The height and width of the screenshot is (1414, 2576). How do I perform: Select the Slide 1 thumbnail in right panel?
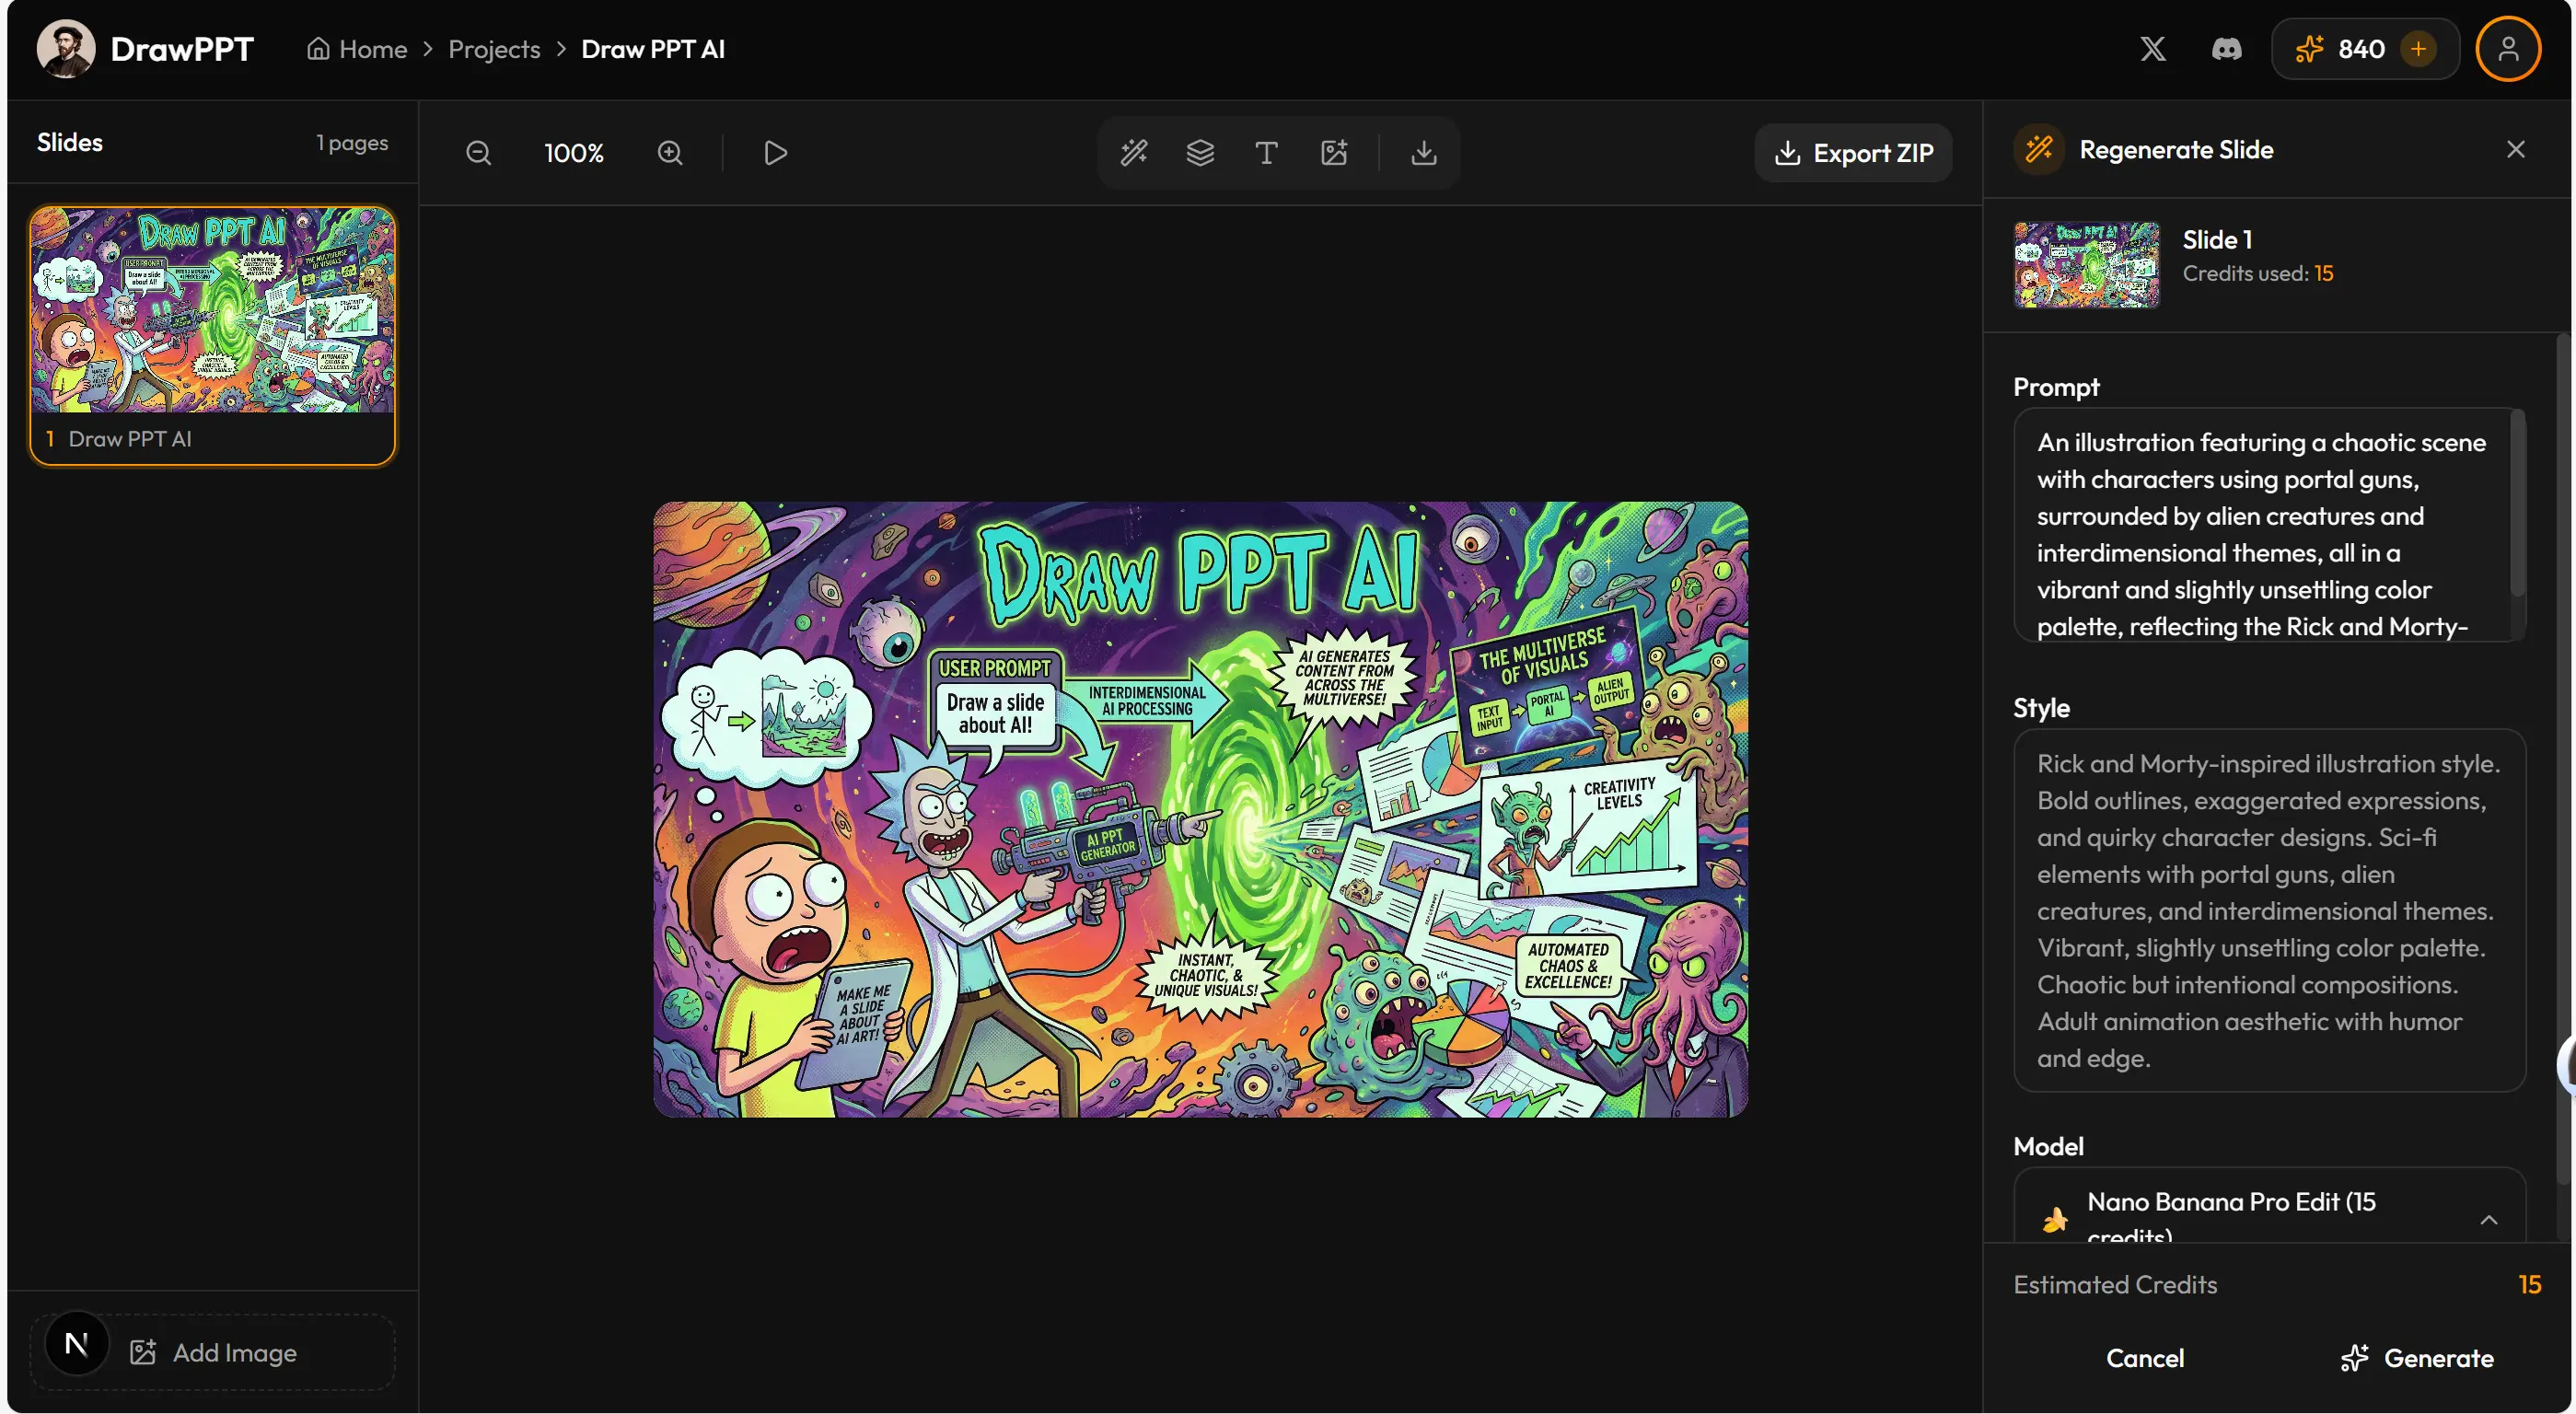pyautogui.click(x=2086, y=265)
